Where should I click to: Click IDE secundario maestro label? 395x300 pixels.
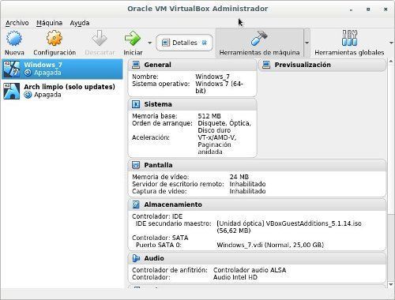click(173, 223)
